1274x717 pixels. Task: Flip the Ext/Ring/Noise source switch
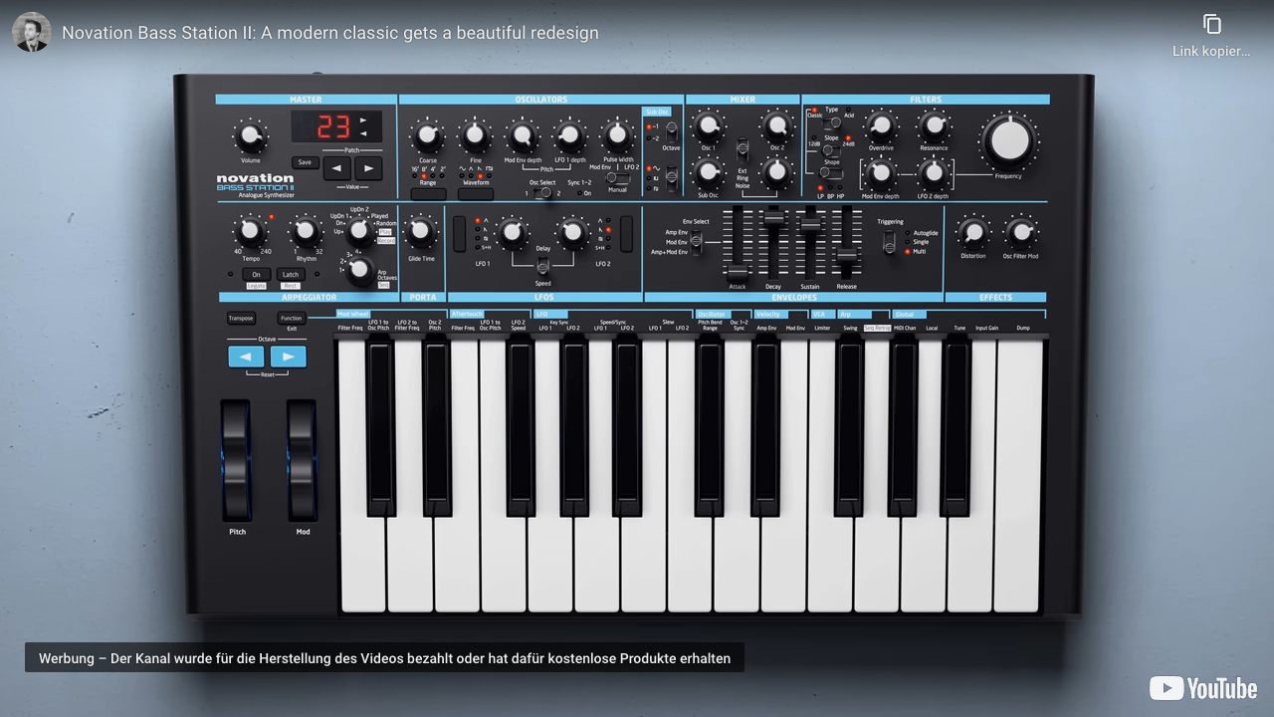tap(743, 149)
